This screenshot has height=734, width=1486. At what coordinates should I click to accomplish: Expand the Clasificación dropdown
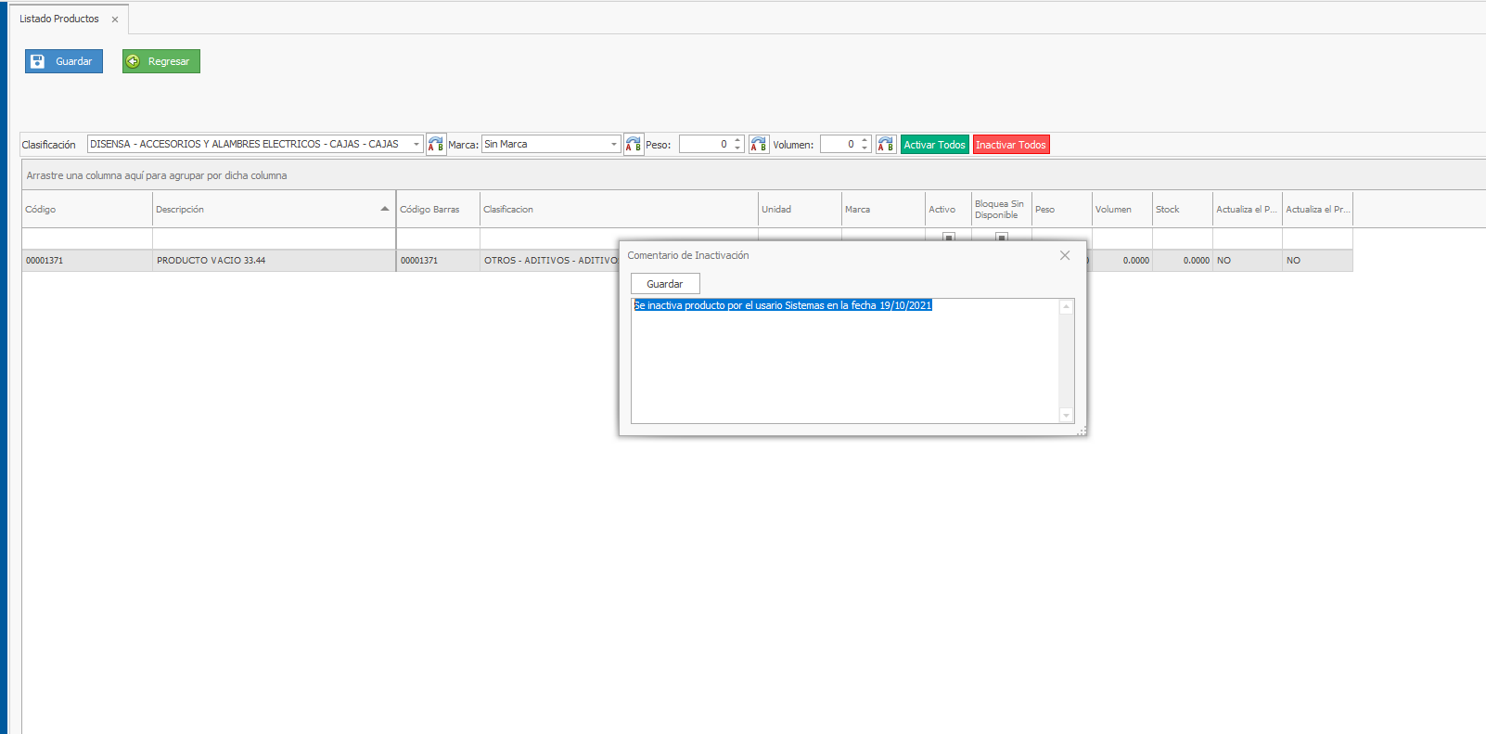[416, 145]
